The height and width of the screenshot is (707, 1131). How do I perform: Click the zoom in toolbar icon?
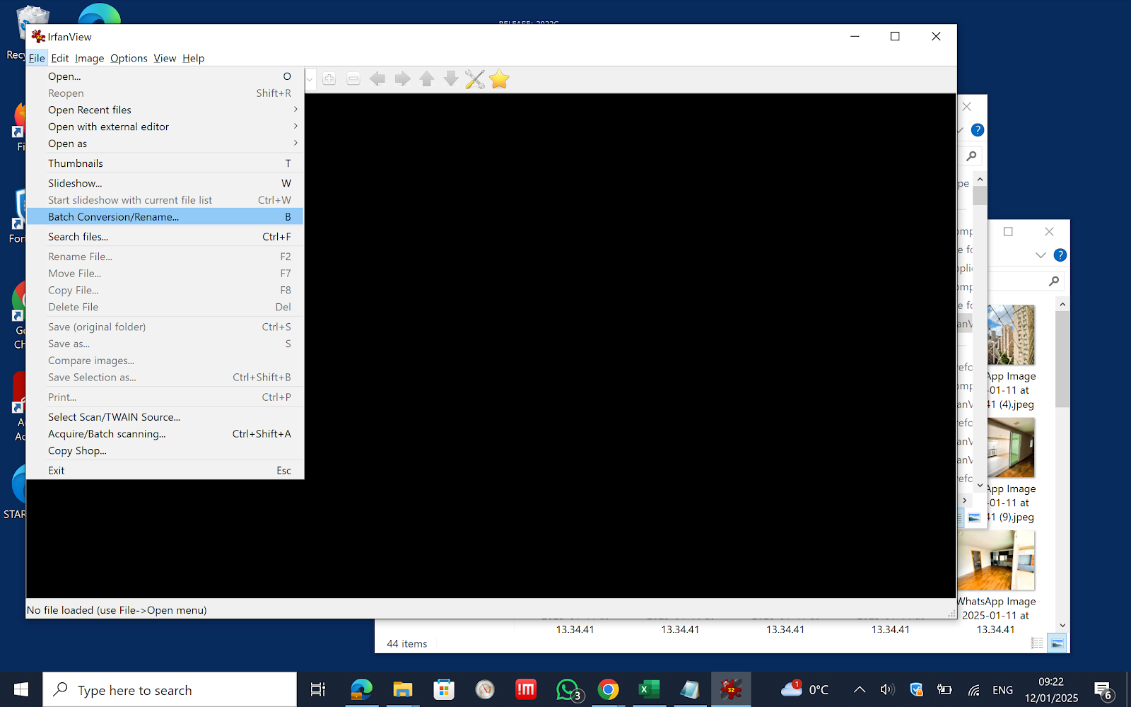click(329, 79)
